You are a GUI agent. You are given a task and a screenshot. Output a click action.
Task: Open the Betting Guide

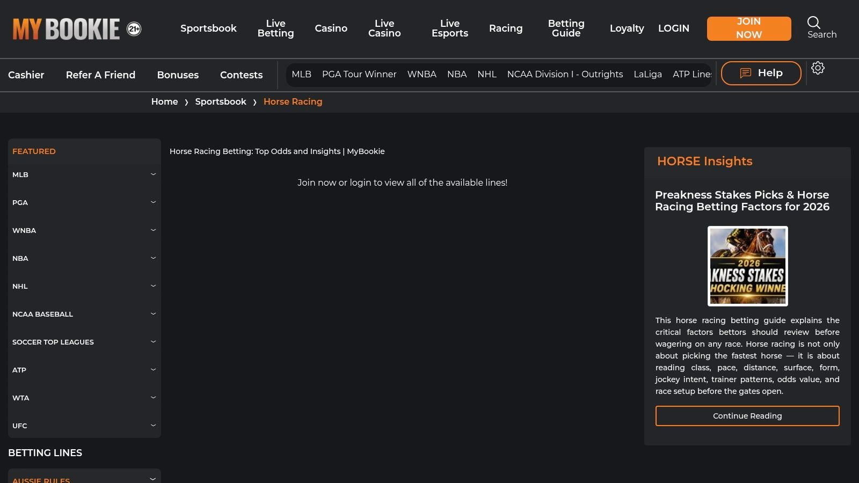click(x=566, y=28)
